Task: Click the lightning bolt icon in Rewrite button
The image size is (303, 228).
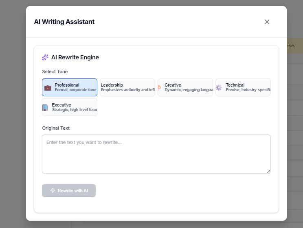Action: pyautogui.click(x=53, y=191)
